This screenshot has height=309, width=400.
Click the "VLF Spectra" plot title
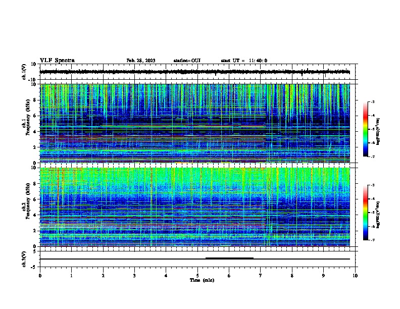pos(57,61)
